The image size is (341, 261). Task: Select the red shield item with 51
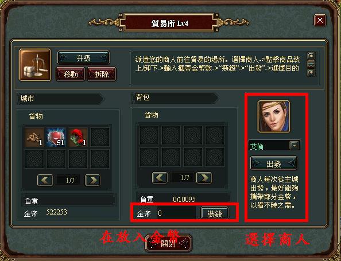[x=56, y=137]
